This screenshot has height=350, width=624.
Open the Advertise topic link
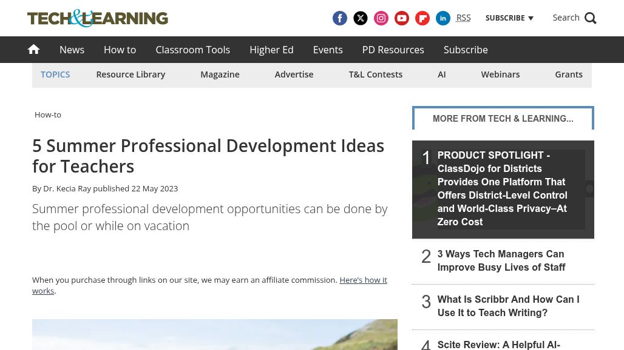294,74
